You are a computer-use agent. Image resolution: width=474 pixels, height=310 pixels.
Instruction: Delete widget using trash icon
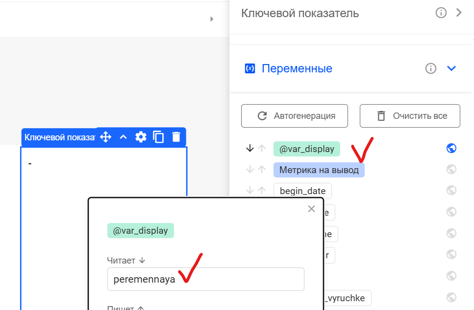176,137
